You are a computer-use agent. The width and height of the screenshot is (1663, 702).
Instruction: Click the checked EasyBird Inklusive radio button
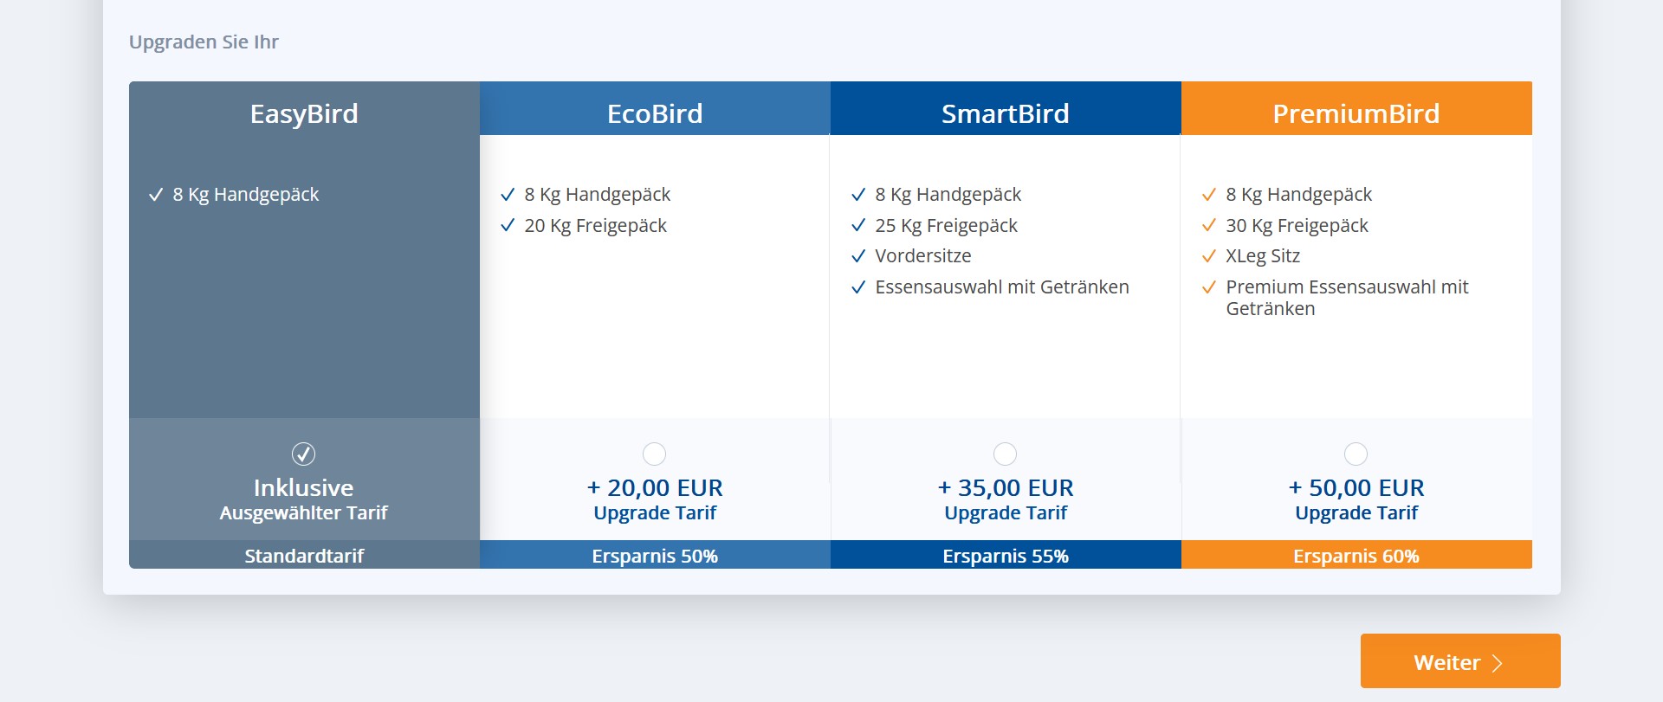pos(303,454)
